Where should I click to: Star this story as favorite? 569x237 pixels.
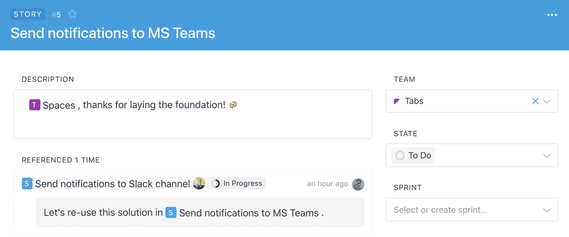pos(72,14)
